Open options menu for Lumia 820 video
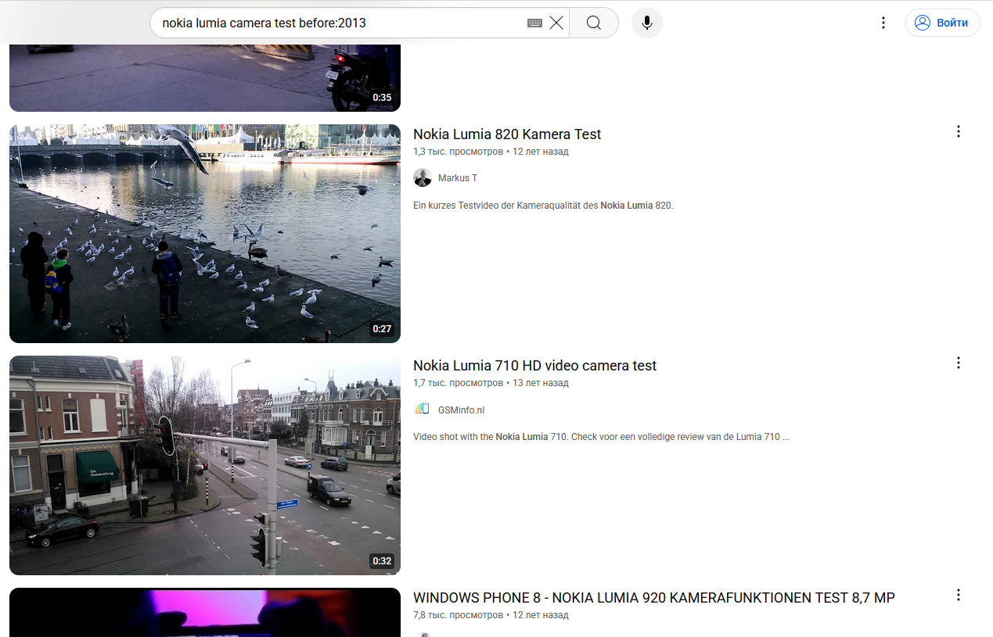Image resolution: width=993 pixels, height=637 pixels. [958, 132]
